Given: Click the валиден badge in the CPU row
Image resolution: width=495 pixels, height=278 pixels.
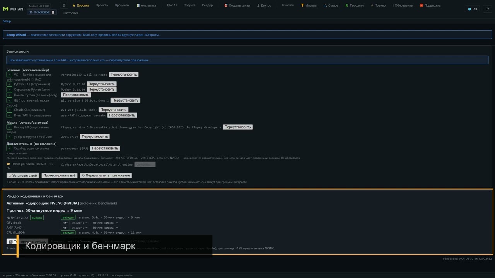Looking at the screenshot, I should [x=68, y=232].
